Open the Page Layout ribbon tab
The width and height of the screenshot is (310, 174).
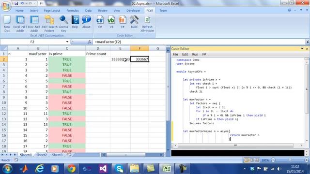pyautogui.click(x=52, y=11)
